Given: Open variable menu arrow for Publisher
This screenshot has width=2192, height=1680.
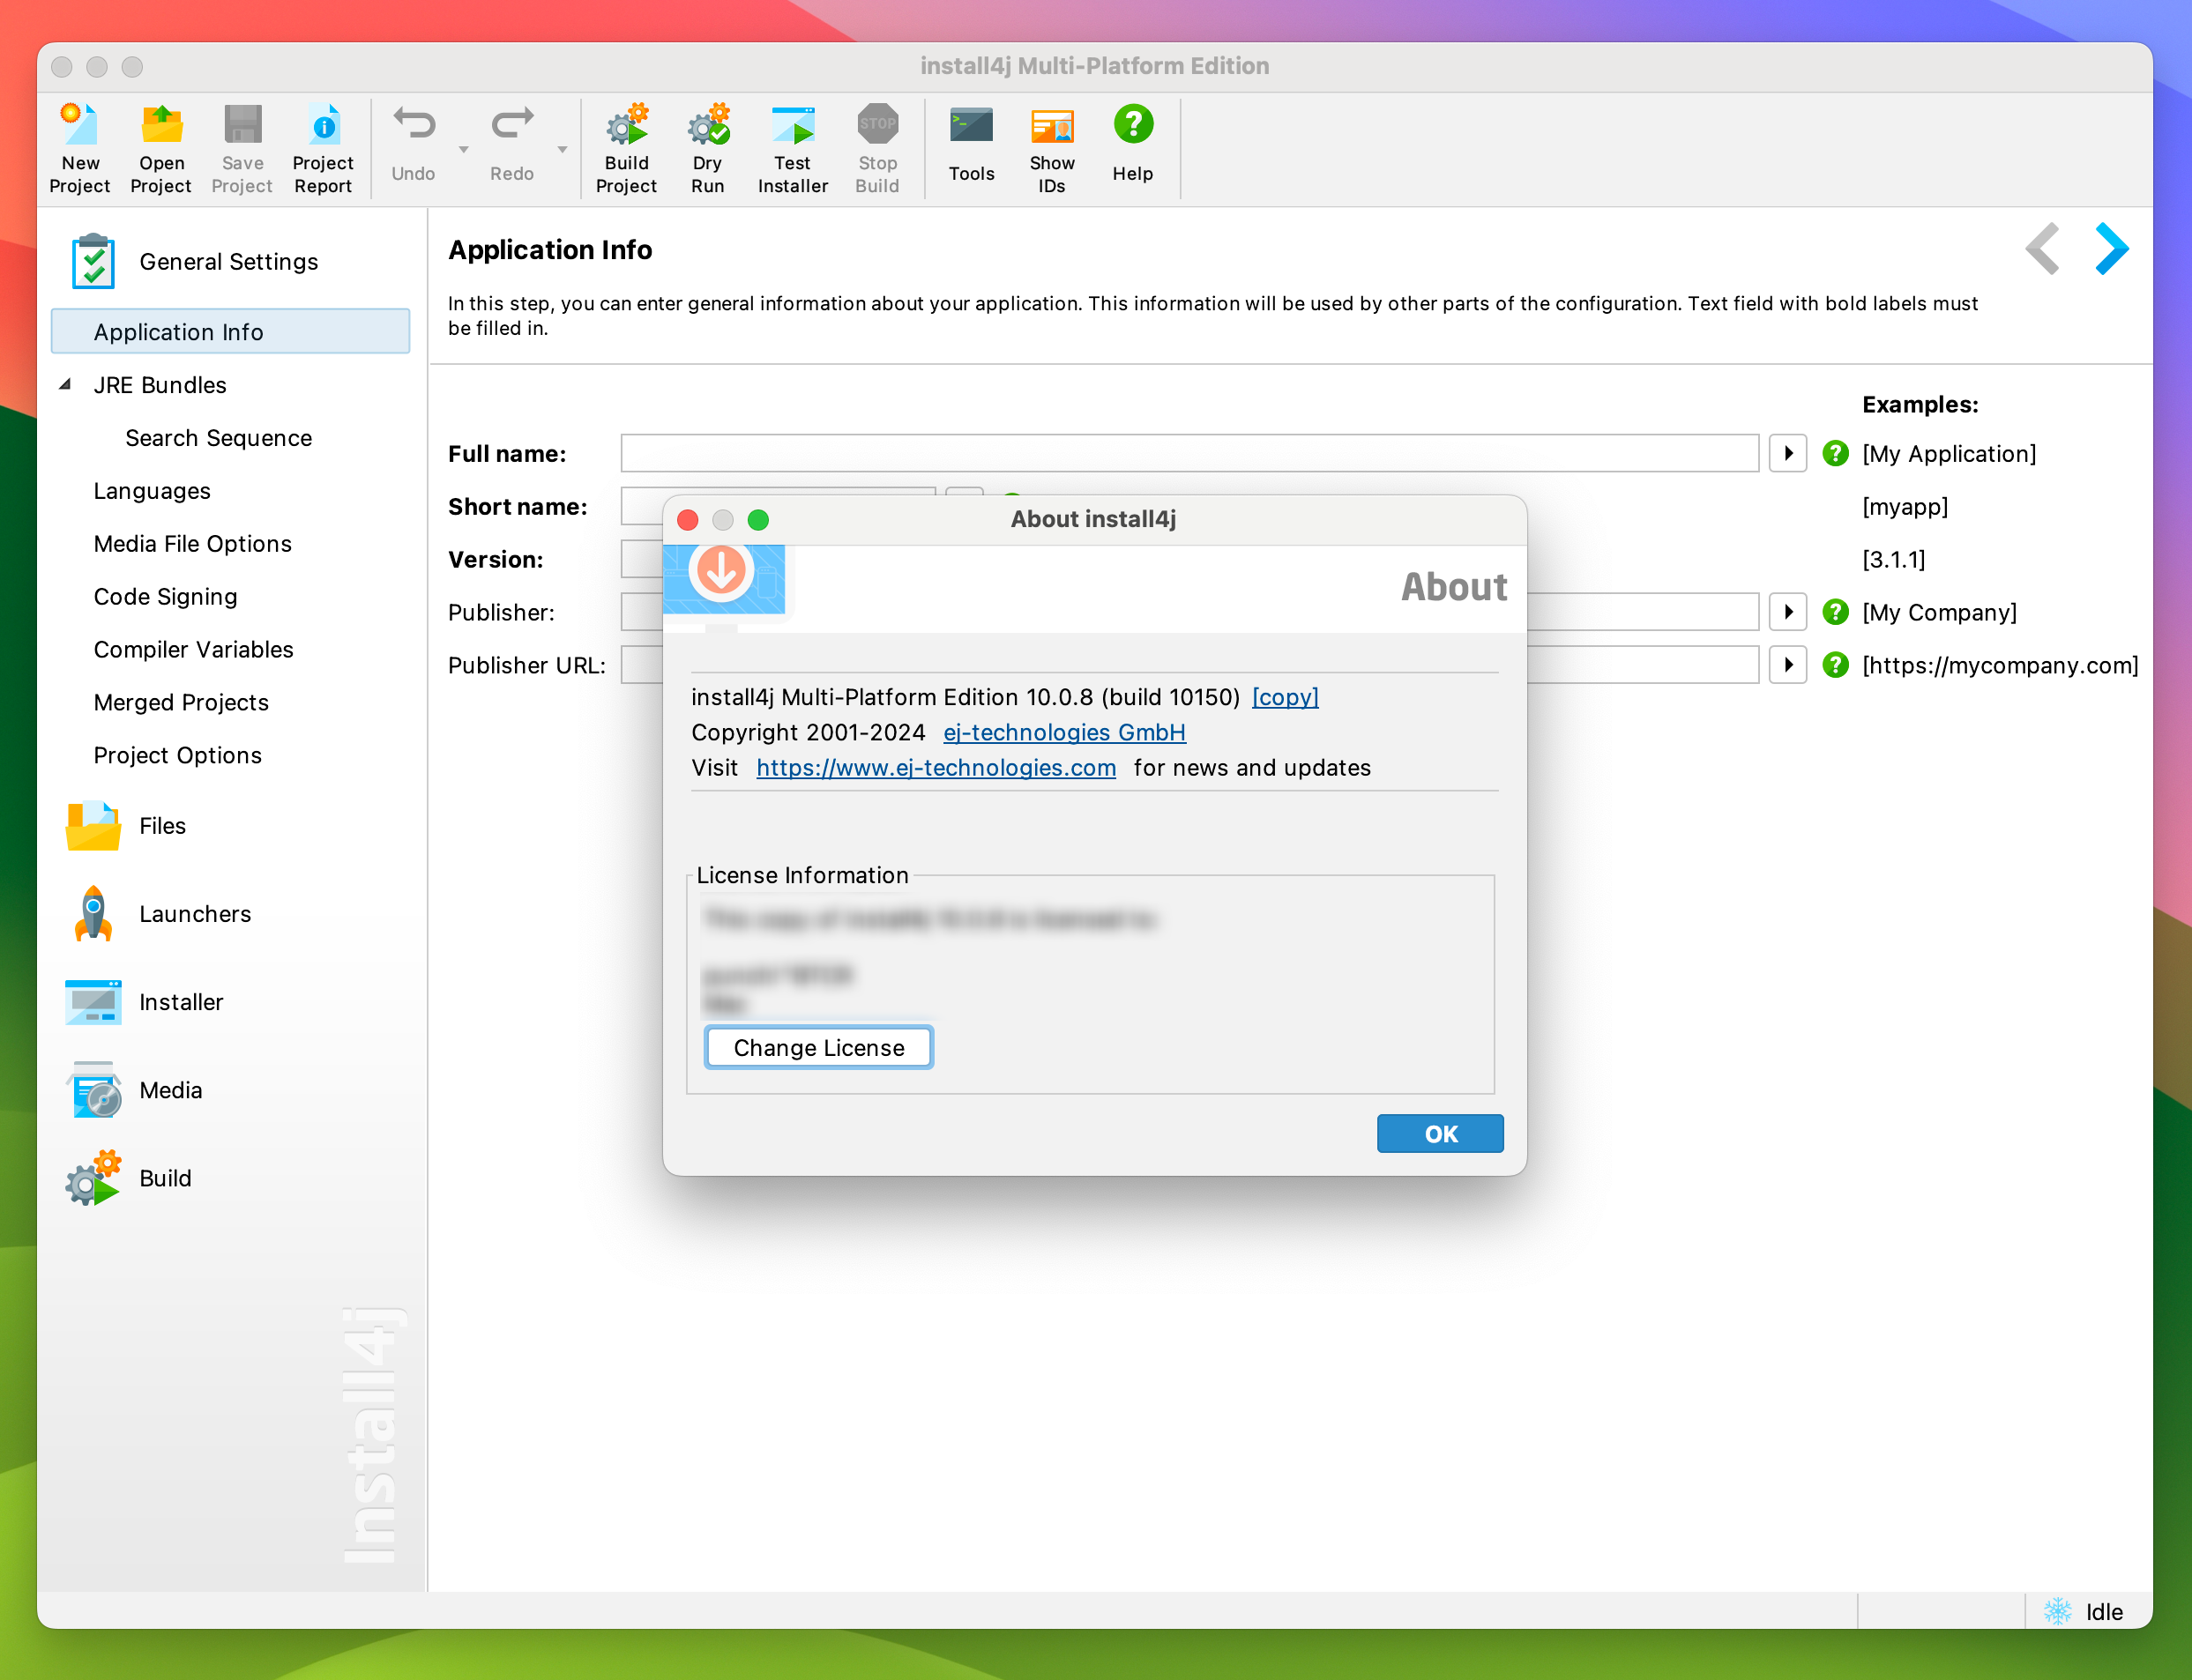Looking at the screenshot, I should [1788, 612].
